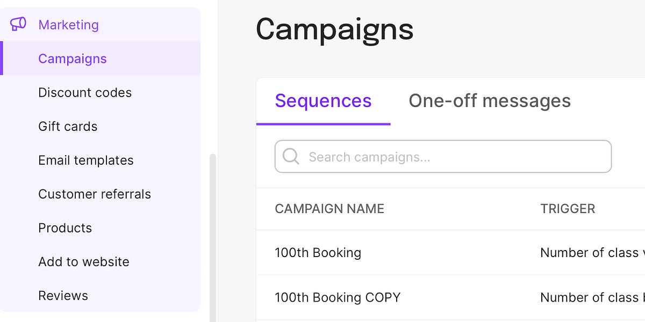Open the Gift cards section
645x322 pixels.
68,126
